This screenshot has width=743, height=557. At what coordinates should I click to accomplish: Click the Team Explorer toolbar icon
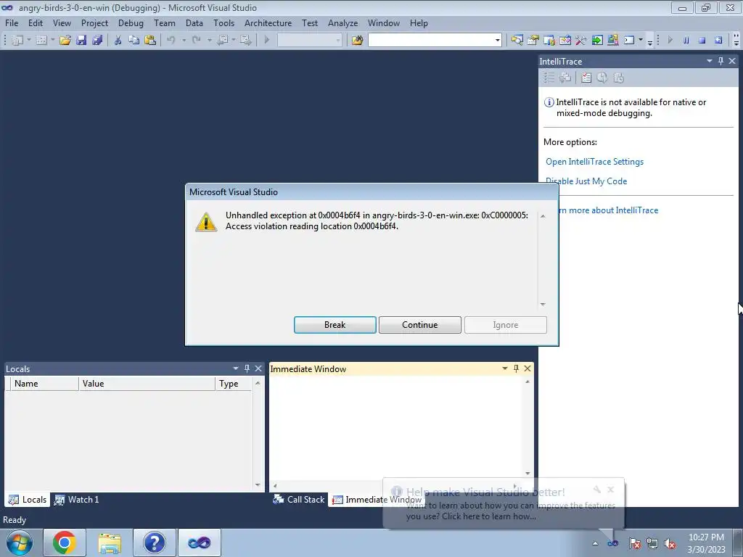(x=549, y=41)
